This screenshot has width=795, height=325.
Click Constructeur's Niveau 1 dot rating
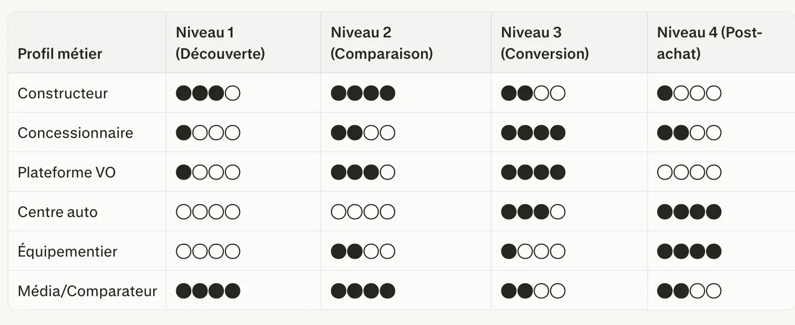208,94
